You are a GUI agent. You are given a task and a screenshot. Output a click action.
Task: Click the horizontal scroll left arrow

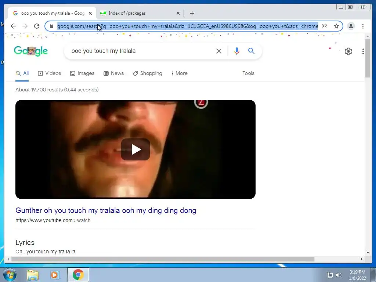tap(8, 259)
